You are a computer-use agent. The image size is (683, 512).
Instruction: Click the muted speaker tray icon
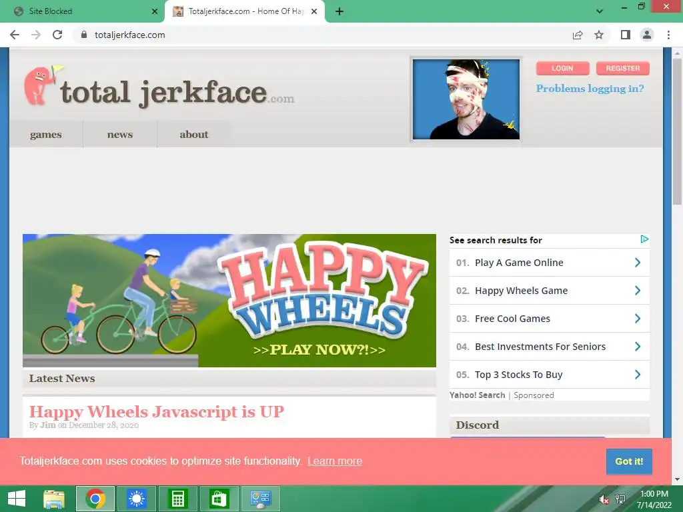(x=604, y=500)
